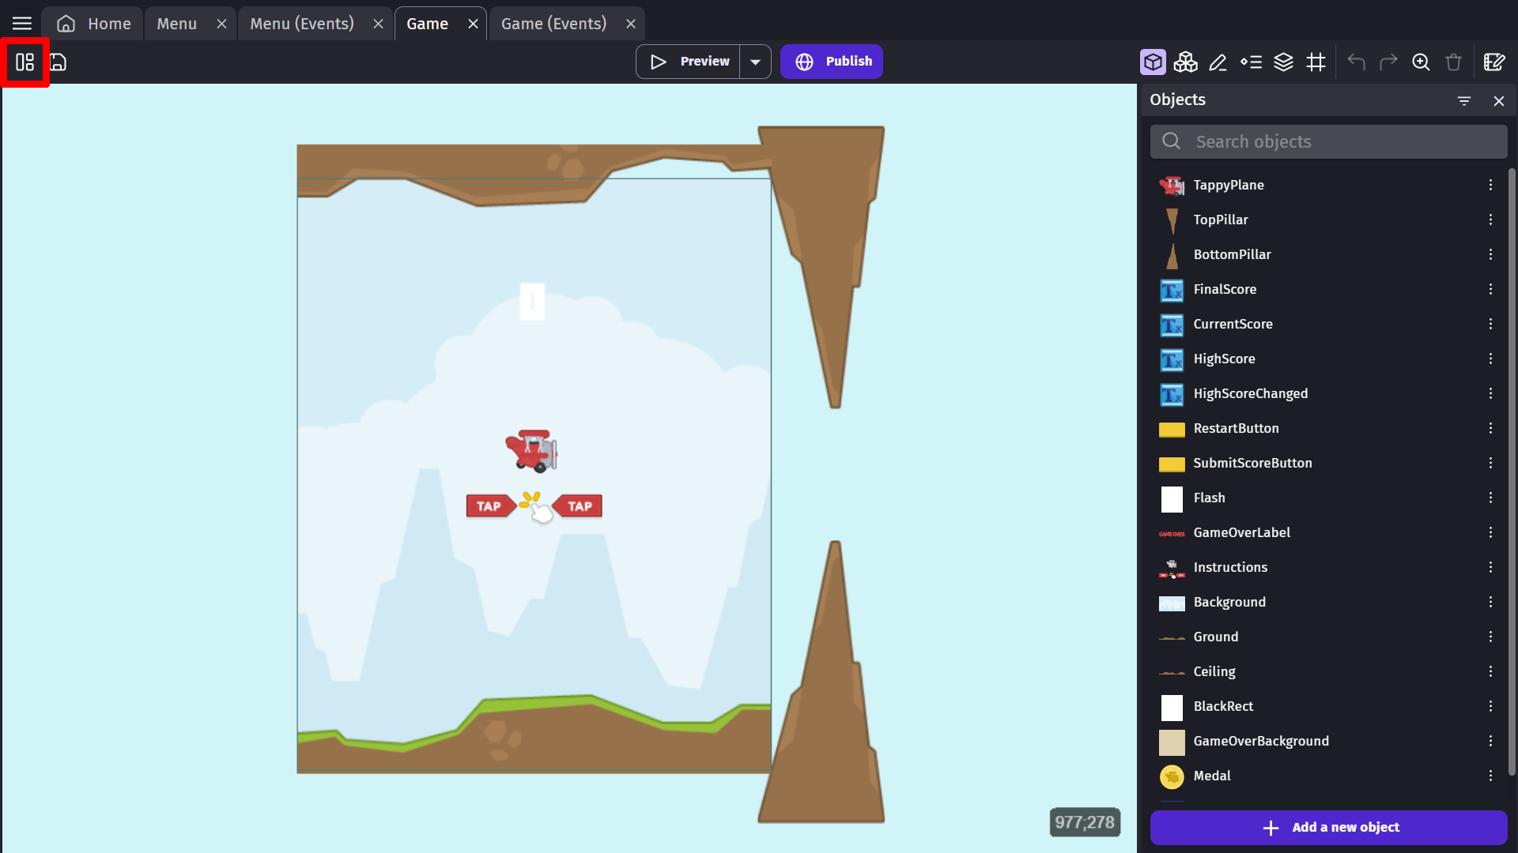Open scene editor settings icon
The width and height of the screenshot is (1518, 853).
1493,62
